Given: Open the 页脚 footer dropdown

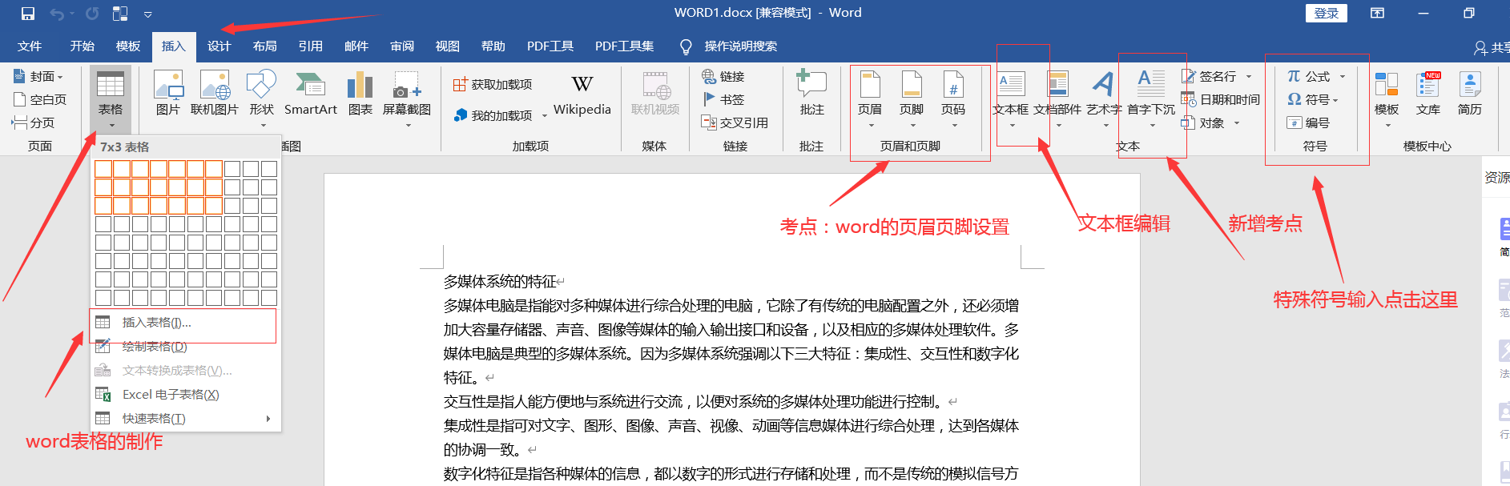Looking at the screenshot, I should pyautogui.click(x=912, y=98).
